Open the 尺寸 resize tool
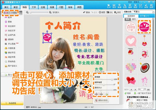 [x=141, y=6]
